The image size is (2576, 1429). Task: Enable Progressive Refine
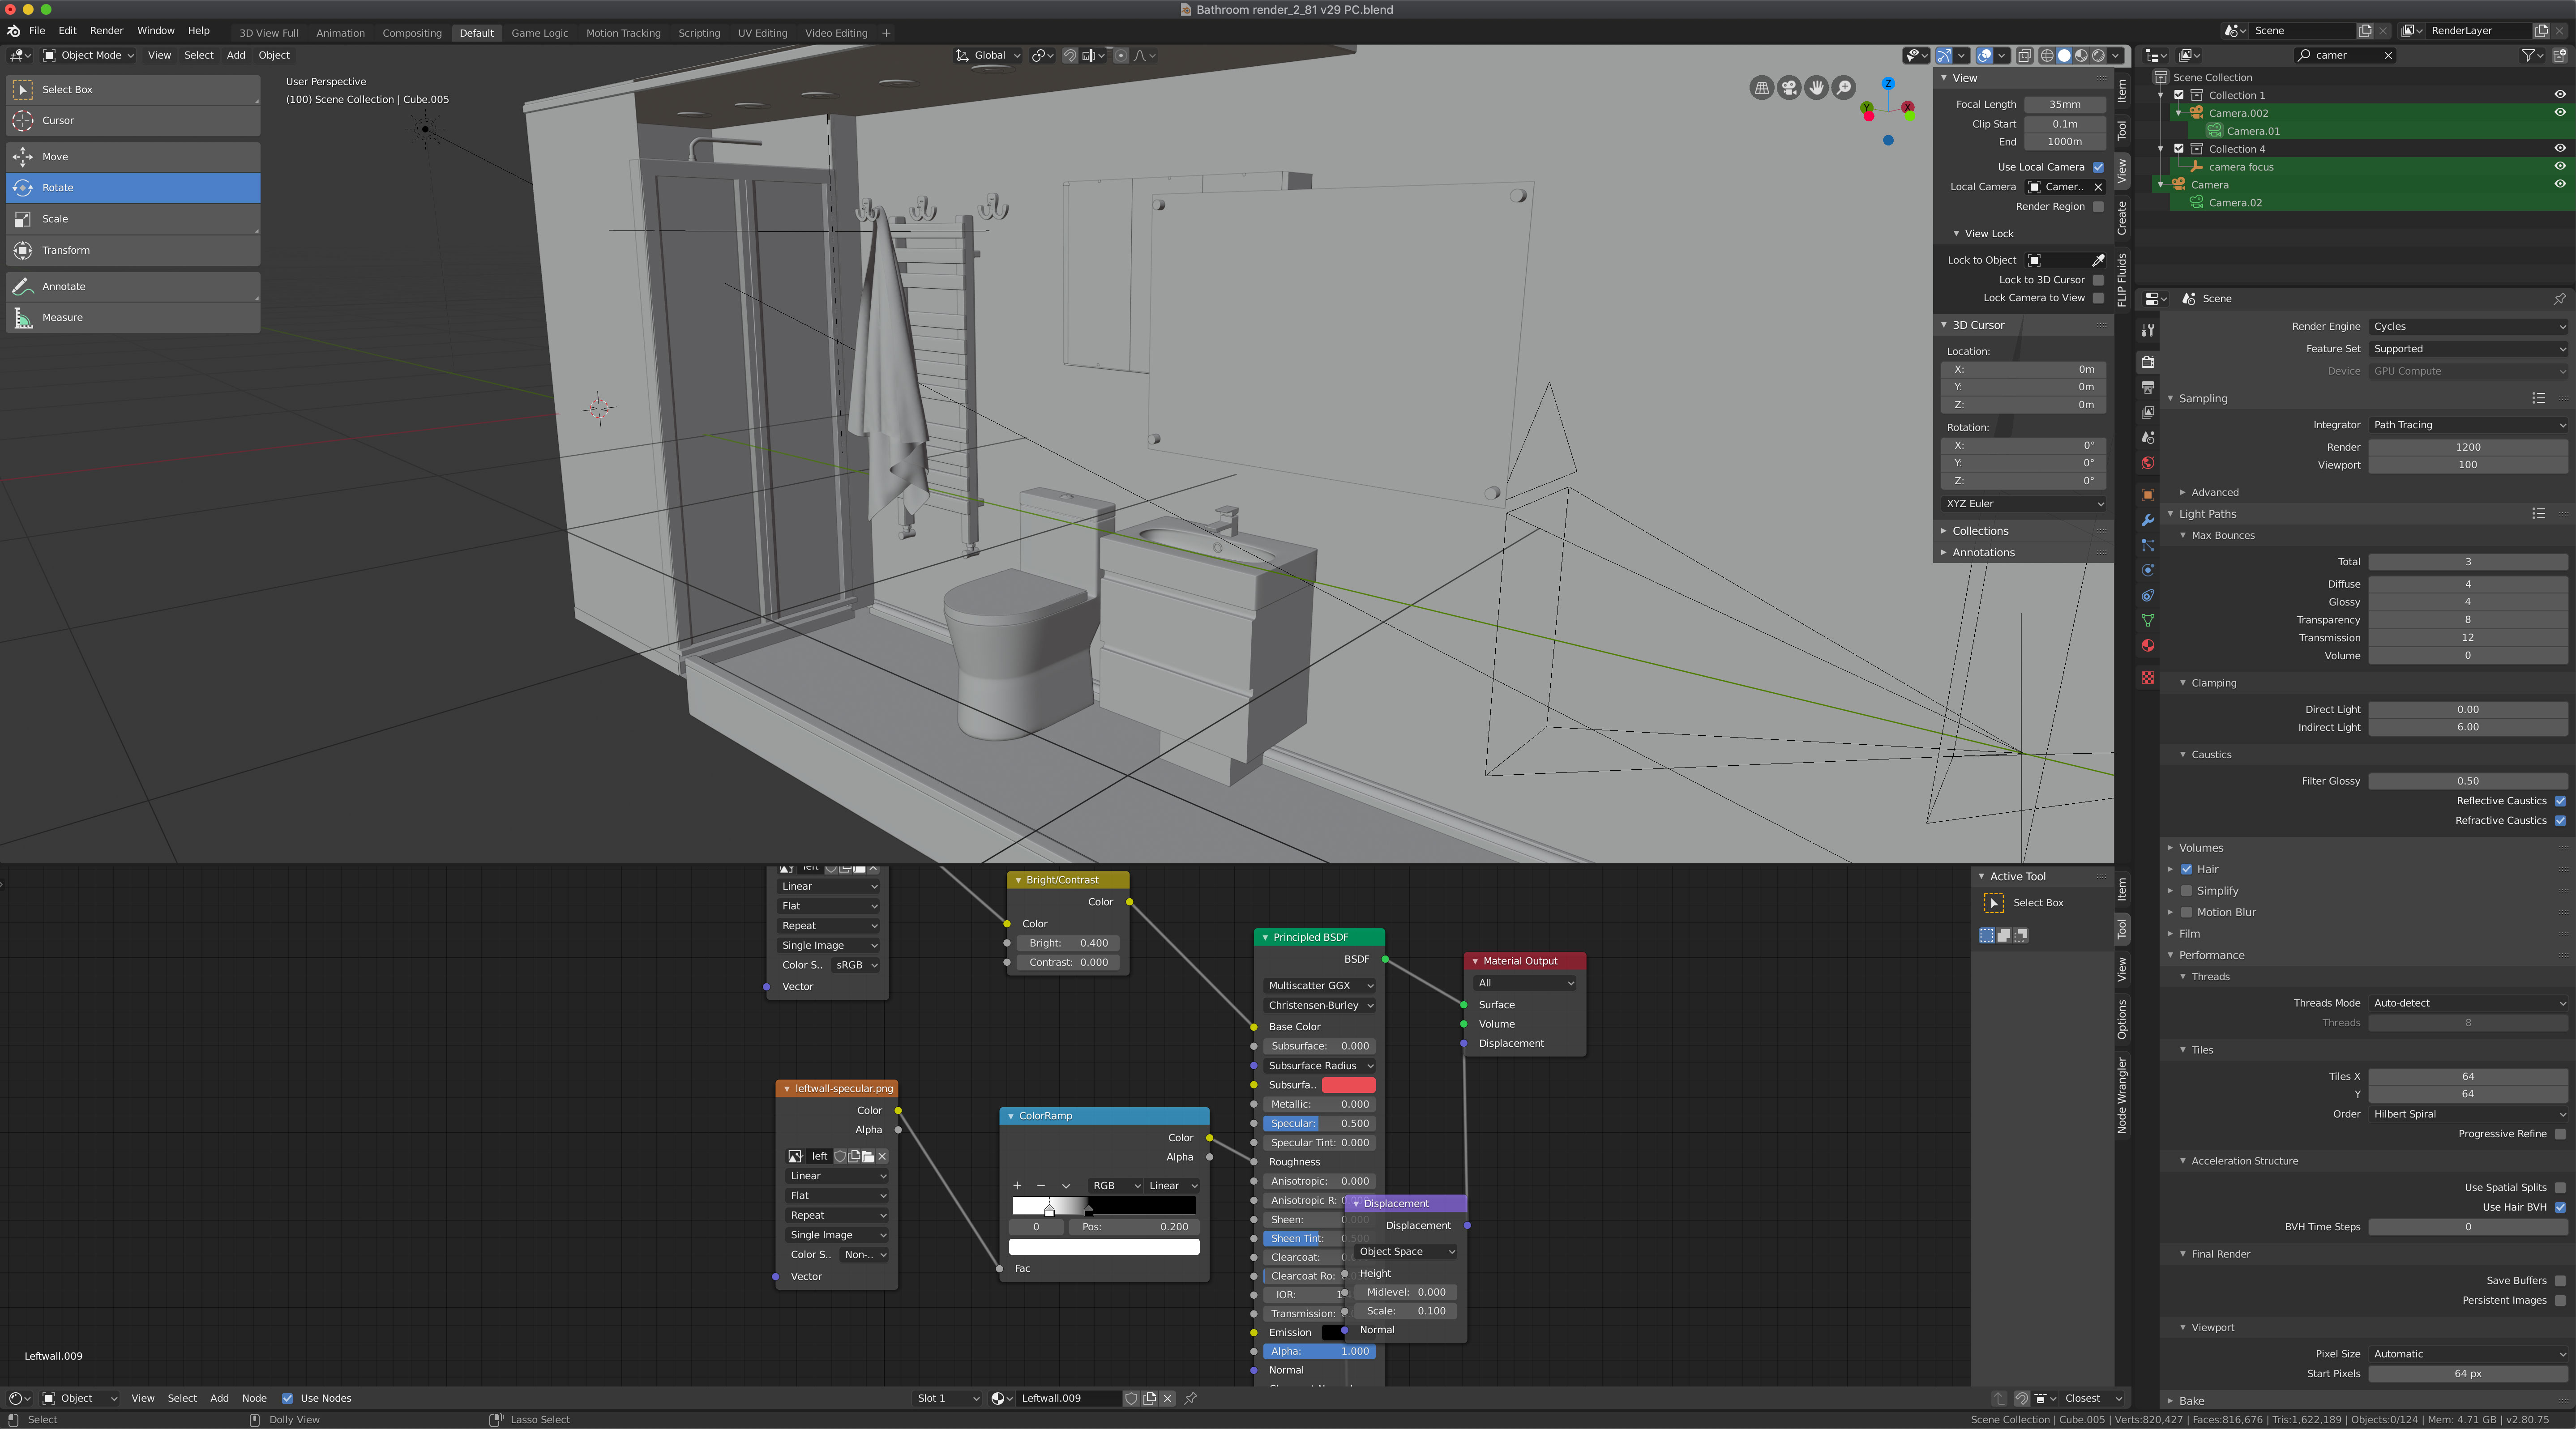(2560, 1134)
